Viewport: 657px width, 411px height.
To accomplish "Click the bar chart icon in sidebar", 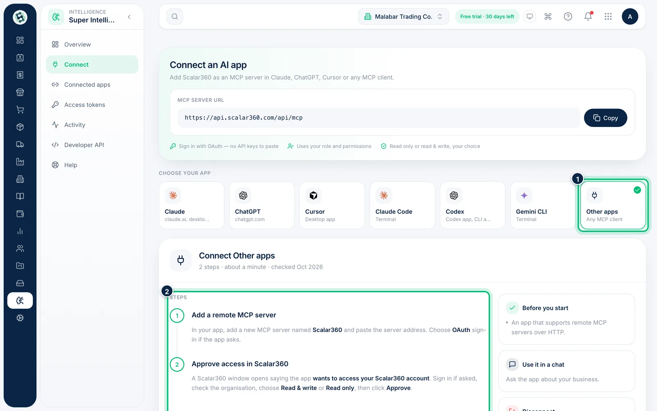I will 20,231.
